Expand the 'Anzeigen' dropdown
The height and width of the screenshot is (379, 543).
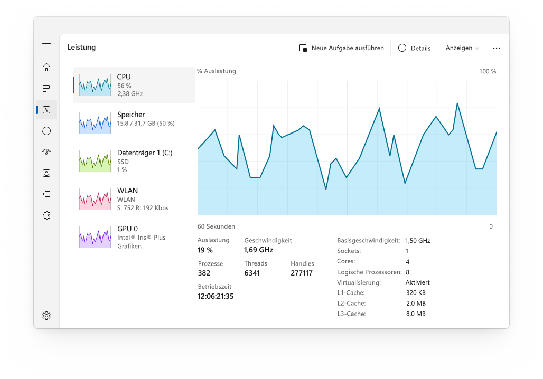click(462, 48)
